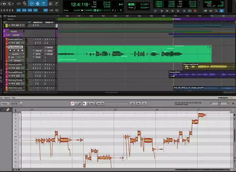The image size is (236, 172).
Task: Select the Selector tool in Pro Tools
Action: (x=37, y=4)
